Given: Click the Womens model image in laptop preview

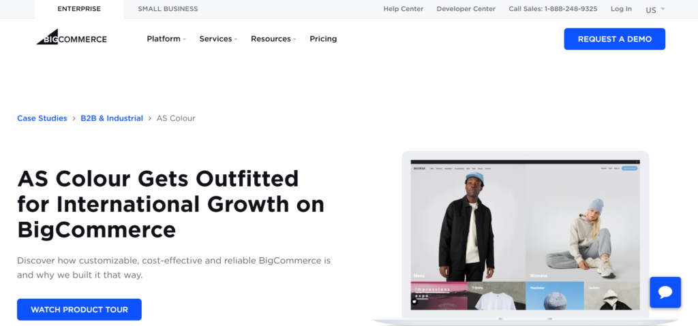Looking at the screenshot, I should [x=583, y=223].
